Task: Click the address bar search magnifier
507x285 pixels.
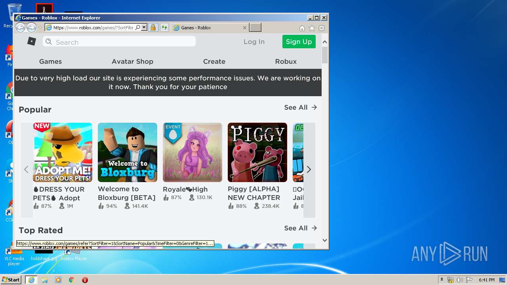Action: [x=137, y=28]
